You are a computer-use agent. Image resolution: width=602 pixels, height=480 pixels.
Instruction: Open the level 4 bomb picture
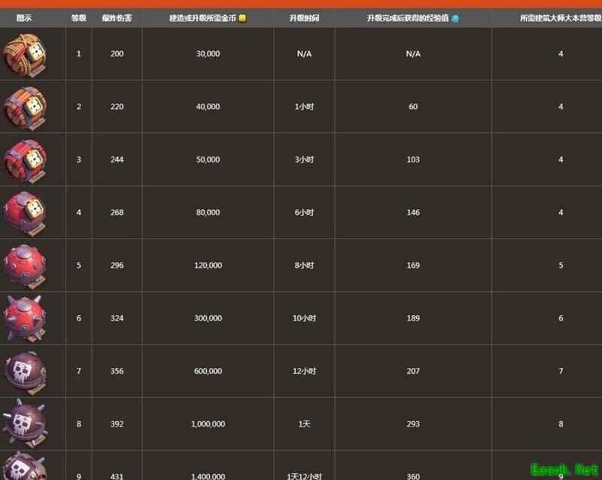click(x=26, y=212)
